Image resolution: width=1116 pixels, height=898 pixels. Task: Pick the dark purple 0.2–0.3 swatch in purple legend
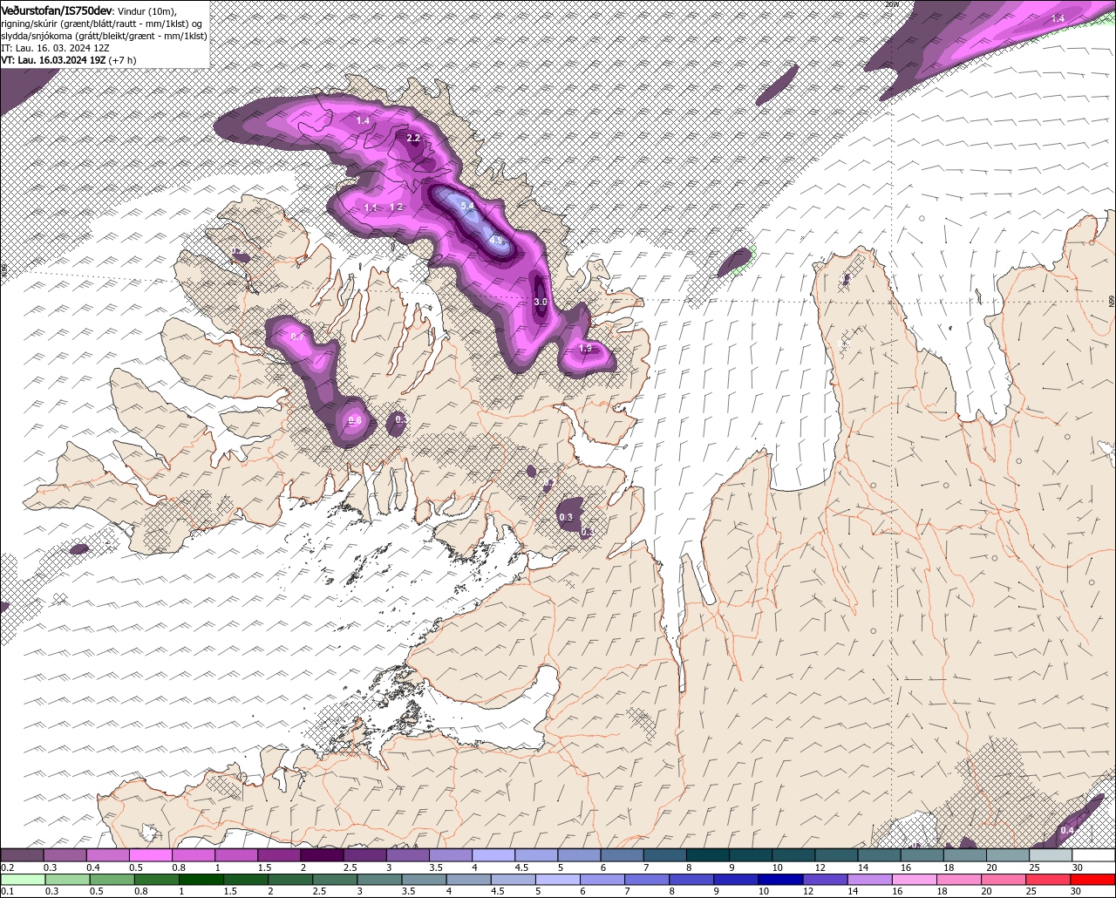(22, 855)
